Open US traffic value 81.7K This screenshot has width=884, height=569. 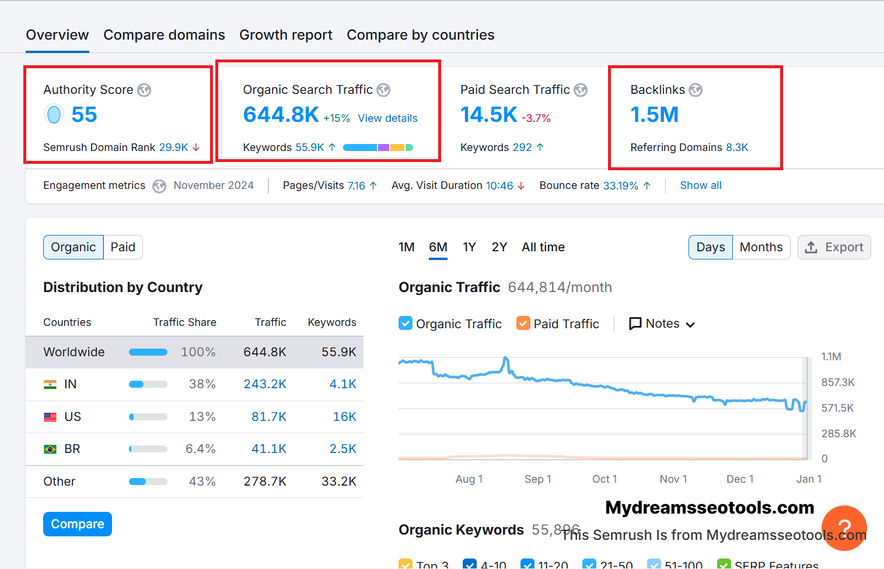click(x=269, y=417)
